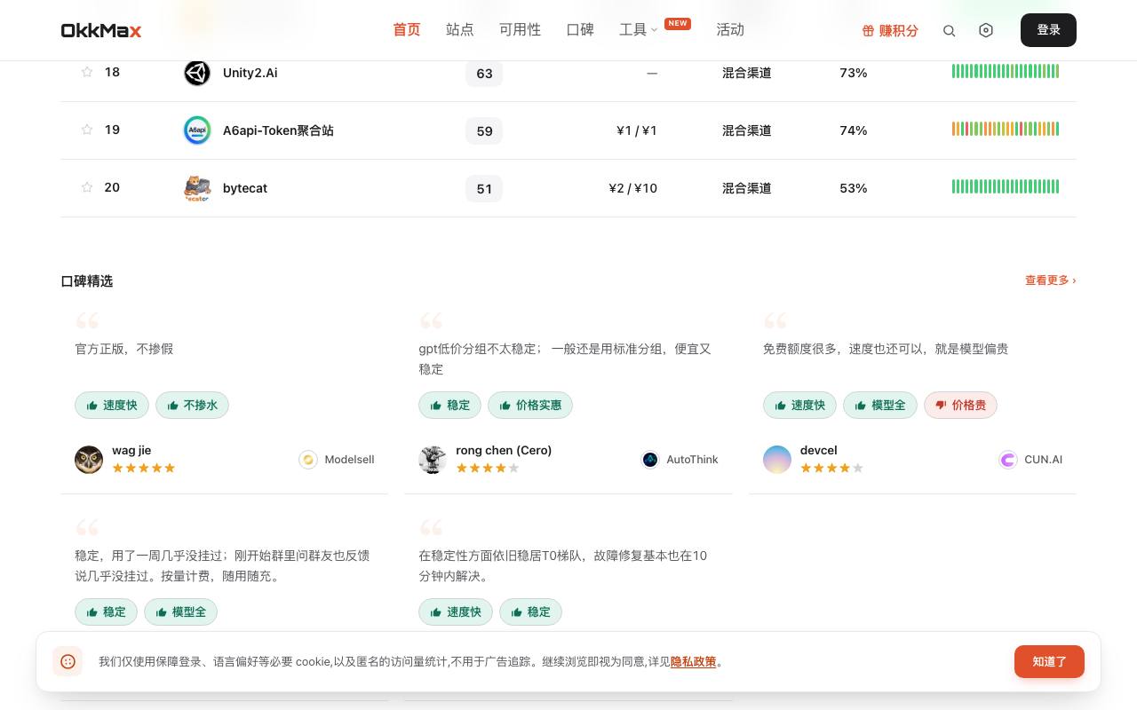The width and height of the screenshot is (1137, 710).
Task: Click the 不掺水 tag on wag jie's review
Action: [193, 406]
